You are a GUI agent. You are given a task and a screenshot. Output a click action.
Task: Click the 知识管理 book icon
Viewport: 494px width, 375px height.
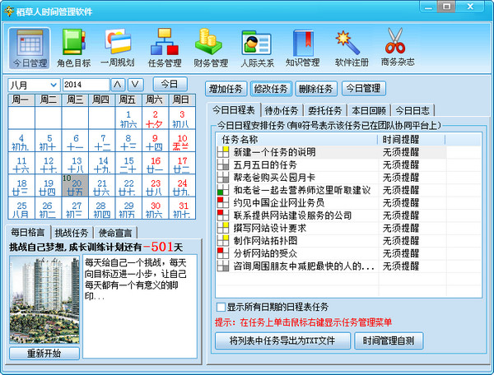302,48
